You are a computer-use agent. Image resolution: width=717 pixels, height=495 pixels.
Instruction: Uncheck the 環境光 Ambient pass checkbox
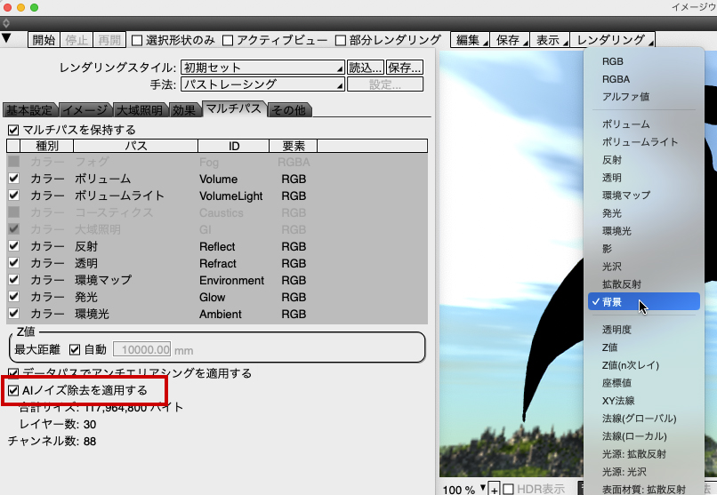(x=13, y=313)
